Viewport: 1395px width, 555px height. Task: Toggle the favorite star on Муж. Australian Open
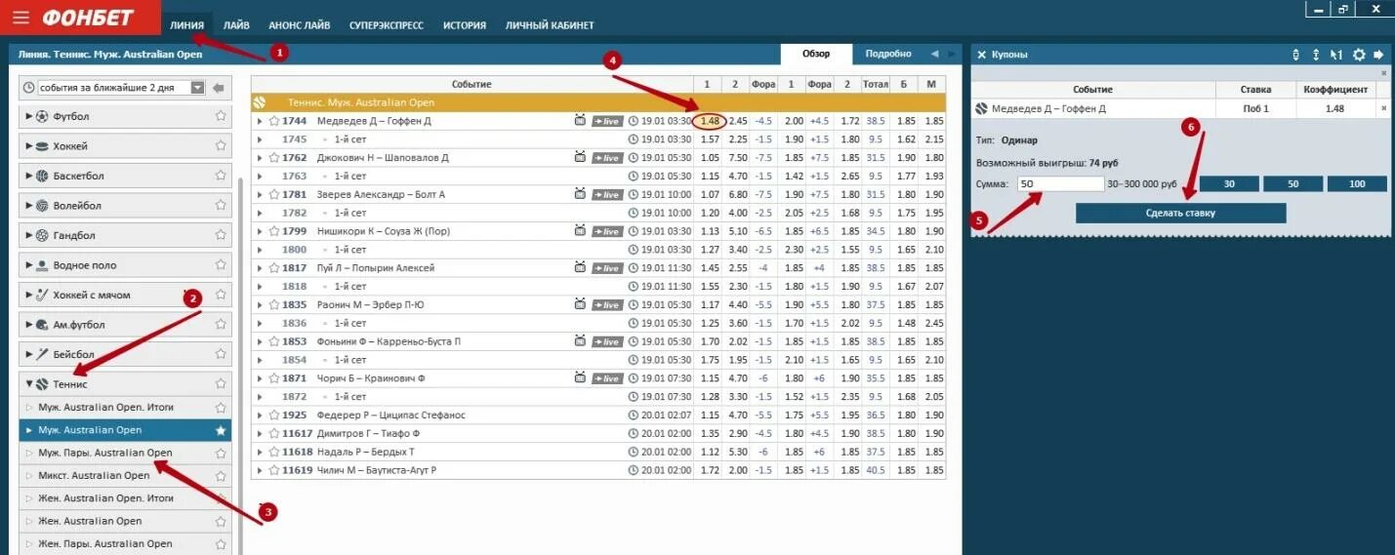(221, 430)
